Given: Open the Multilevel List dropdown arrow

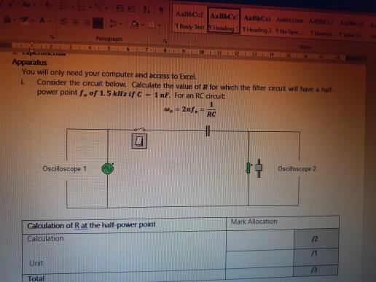Looking at the screenshot, I should (x=106, y=9).
